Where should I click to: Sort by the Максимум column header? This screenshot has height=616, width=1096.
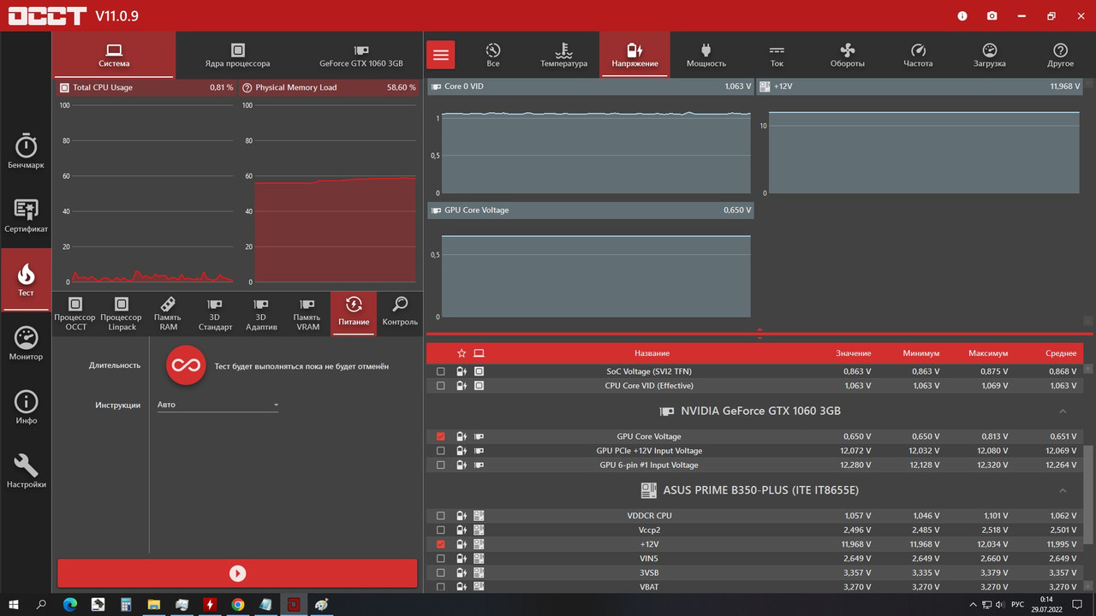(x=988, y=353)
